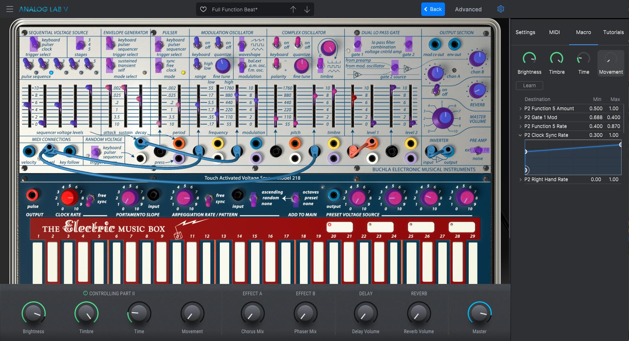The image size is (629, 341).
Task: Open settings gear icon in top bar
Action: point(501,9)
